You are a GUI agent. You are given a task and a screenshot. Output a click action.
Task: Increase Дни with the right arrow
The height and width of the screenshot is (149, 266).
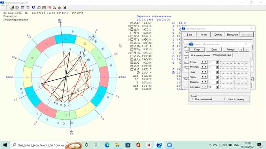(x=206, y=72)
